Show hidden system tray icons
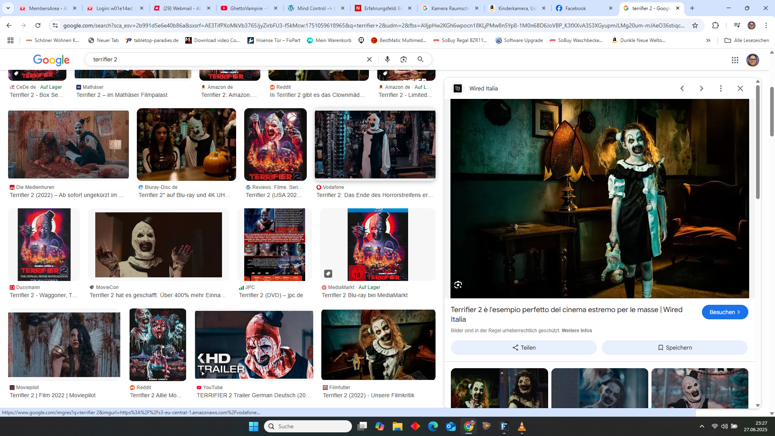The image size is (775, 436). [702, 426]
